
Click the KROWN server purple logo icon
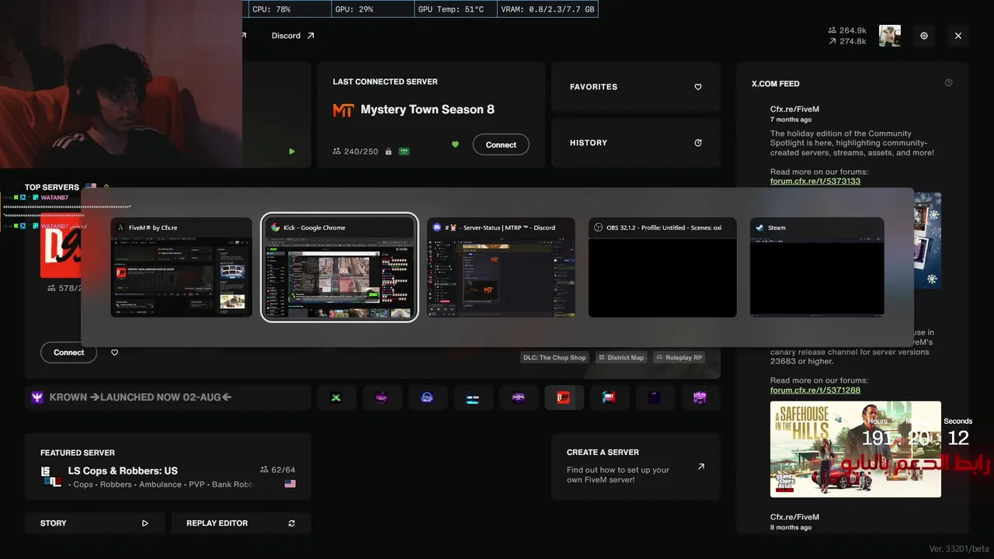click(x=37, y=398)
